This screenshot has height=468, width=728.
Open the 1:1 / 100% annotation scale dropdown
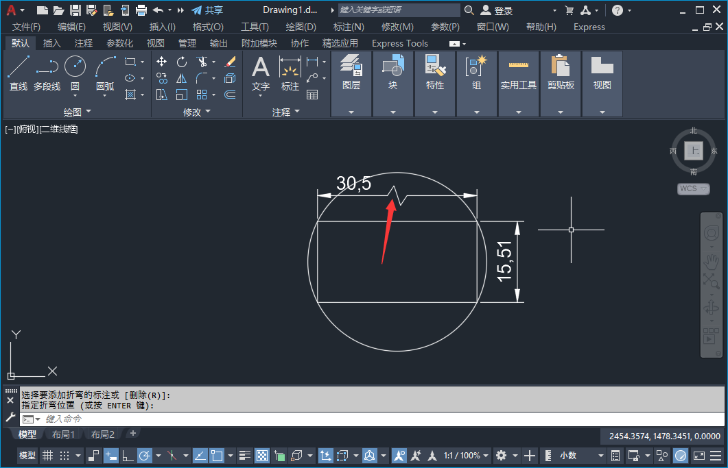point(465,456)
